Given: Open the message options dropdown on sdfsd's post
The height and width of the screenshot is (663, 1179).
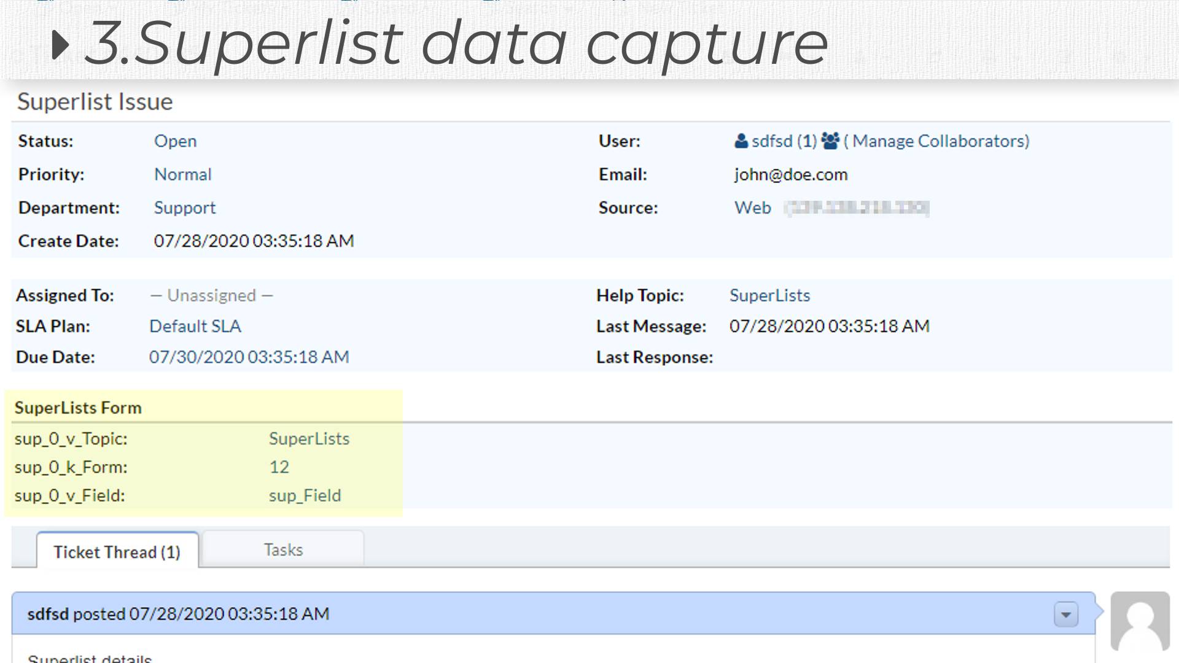Looking at the screenshot, I should pos(1066,613).
